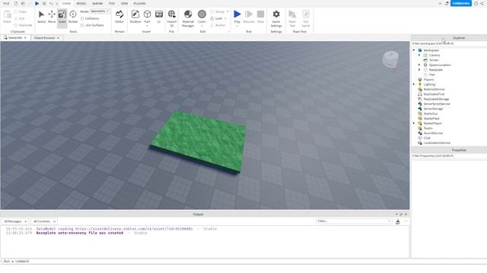The height and width of the screenshot is (273, 487).
Task: Click the Filter Properties input field
Action: coord(449,156)
